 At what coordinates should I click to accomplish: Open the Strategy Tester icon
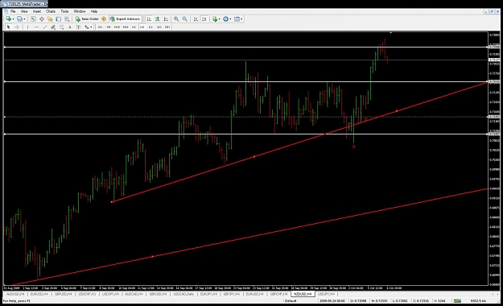click(67, 19)
